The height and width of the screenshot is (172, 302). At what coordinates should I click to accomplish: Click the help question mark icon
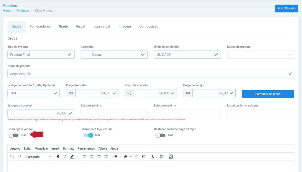click(162, 157)
